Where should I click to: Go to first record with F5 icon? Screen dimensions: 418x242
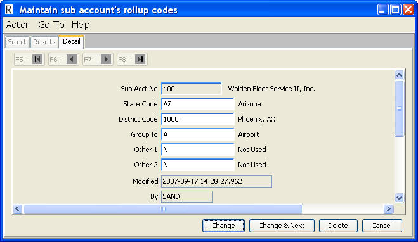[37, 59]
